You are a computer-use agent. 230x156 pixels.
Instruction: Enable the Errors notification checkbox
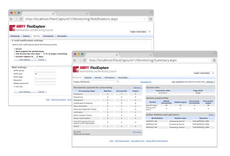[15, 49]
